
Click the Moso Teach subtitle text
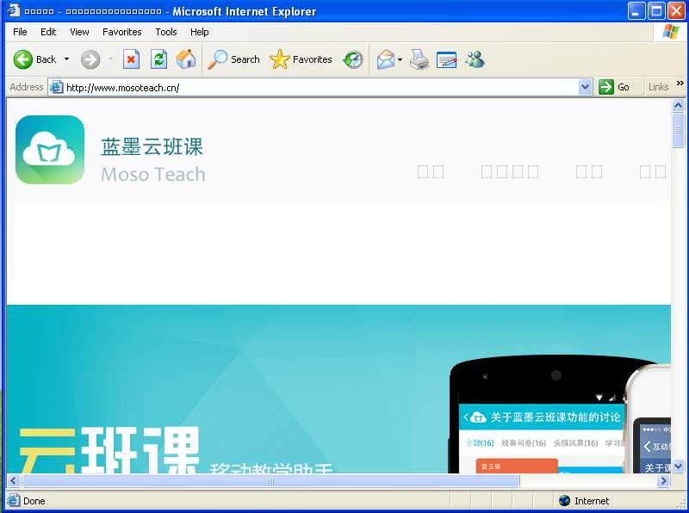click(153, 175)
